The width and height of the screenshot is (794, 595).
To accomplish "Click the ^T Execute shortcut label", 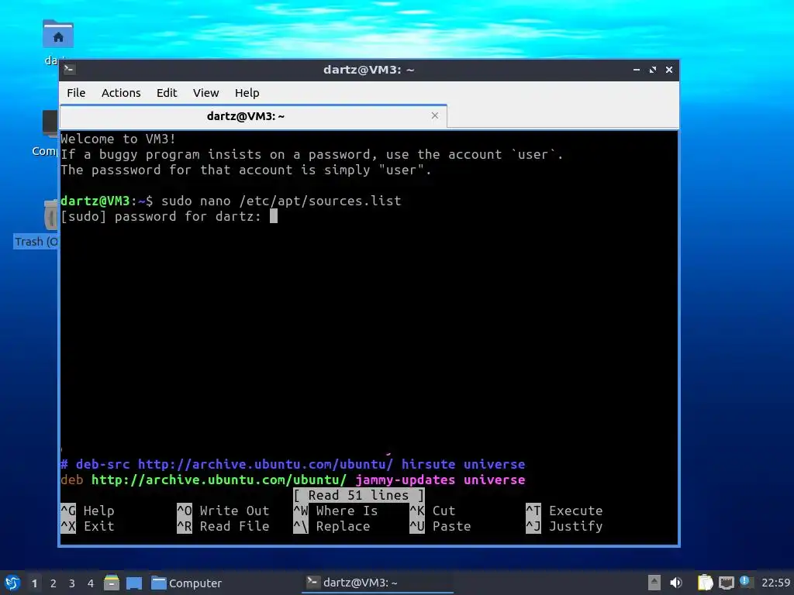I will 564,511.
